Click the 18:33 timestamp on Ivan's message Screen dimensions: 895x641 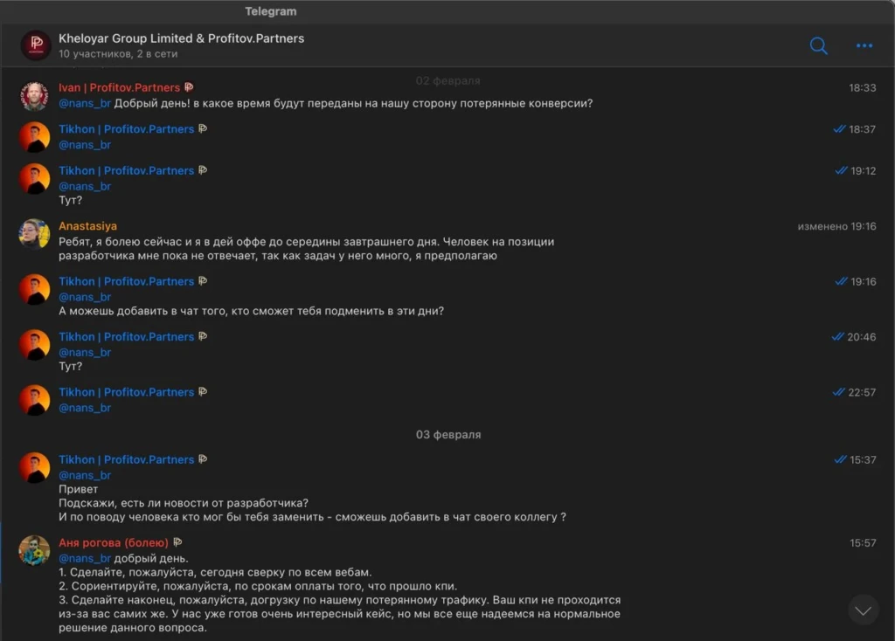pos(863,88)
